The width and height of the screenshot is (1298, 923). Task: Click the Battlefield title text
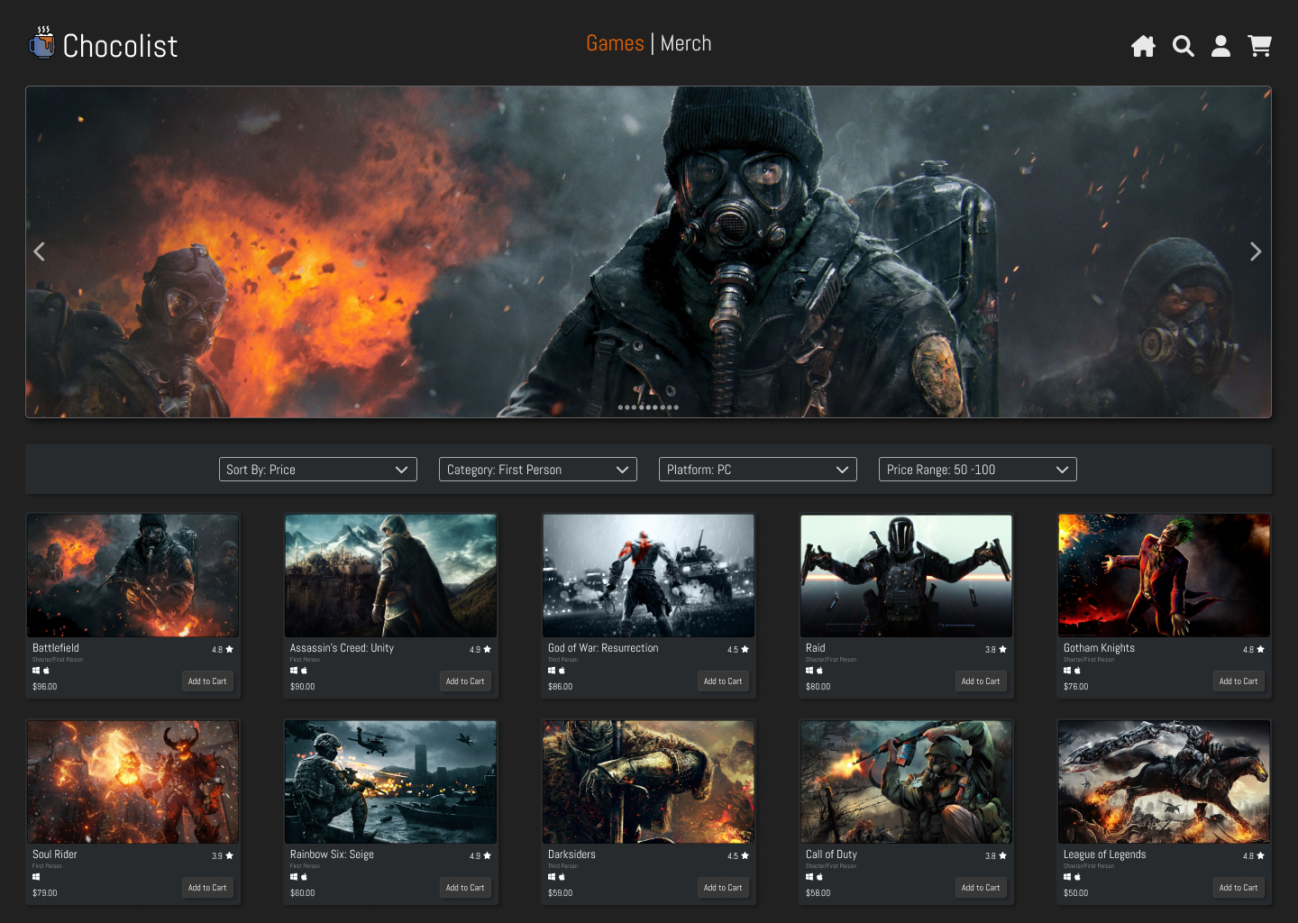point(56,648)
